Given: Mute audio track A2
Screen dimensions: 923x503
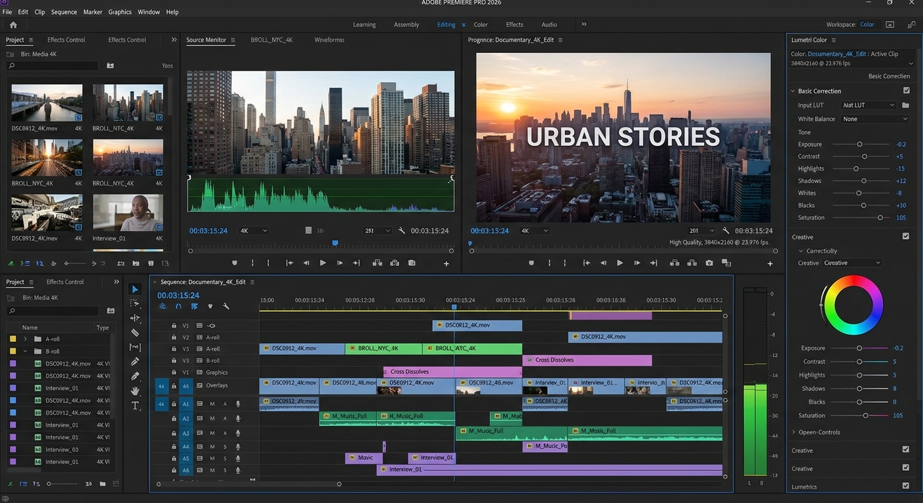Looking at the screenshot, I should point(212,419).
